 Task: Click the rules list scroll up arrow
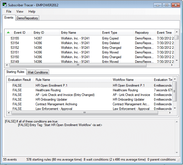(x=175, y=79)
